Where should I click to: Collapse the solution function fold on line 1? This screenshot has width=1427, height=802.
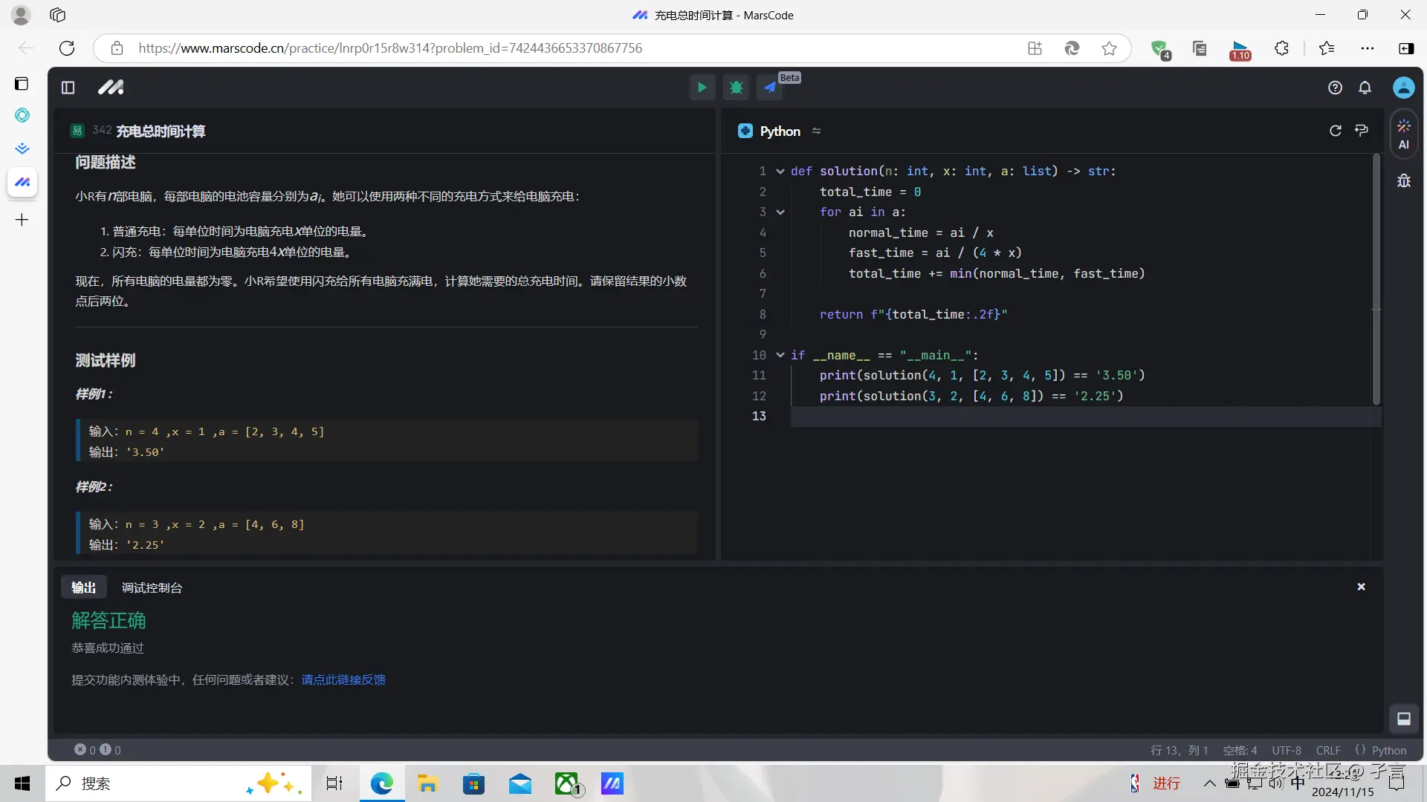point(780,171)
